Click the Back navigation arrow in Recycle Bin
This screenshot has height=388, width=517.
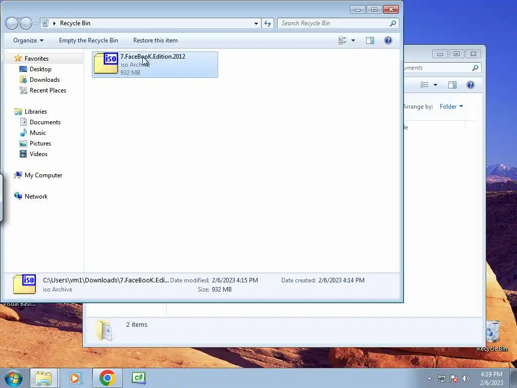click(12, 23)
